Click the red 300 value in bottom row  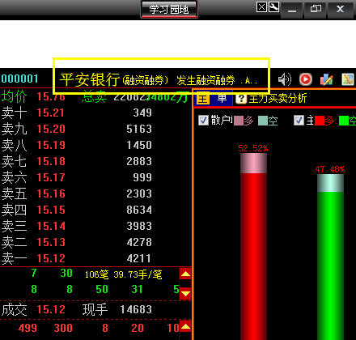coord(63,328)
